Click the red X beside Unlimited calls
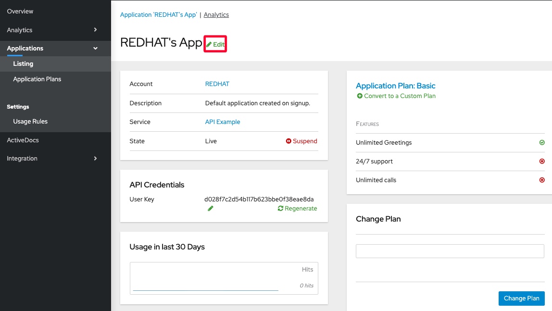This screenshot has height=311, width=552. point(542,180)
